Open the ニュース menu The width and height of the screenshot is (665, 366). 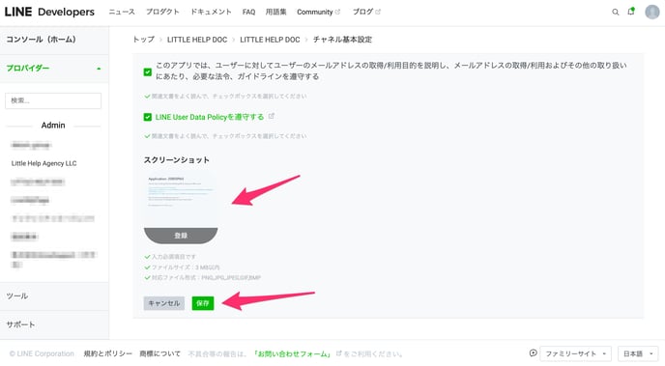pos(122,12)
